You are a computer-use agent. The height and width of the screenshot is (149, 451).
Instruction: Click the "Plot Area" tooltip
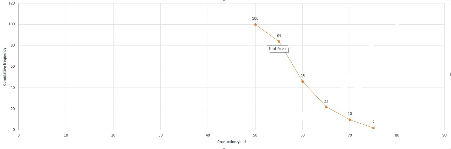[x=277, y=49]
